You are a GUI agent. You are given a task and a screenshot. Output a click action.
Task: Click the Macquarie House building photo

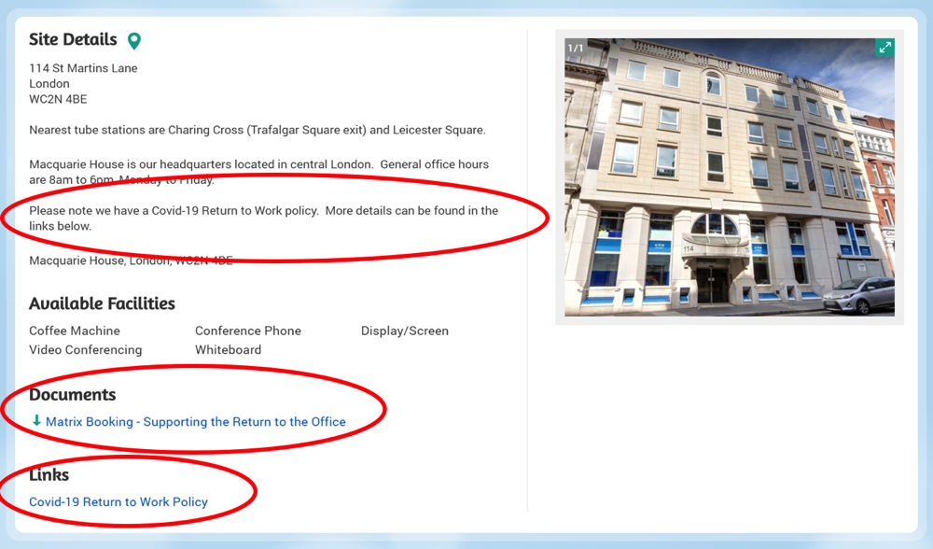tap(729, 187)
